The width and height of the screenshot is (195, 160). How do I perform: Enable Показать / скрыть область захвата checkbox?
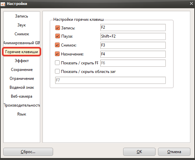tap(57, 72)
